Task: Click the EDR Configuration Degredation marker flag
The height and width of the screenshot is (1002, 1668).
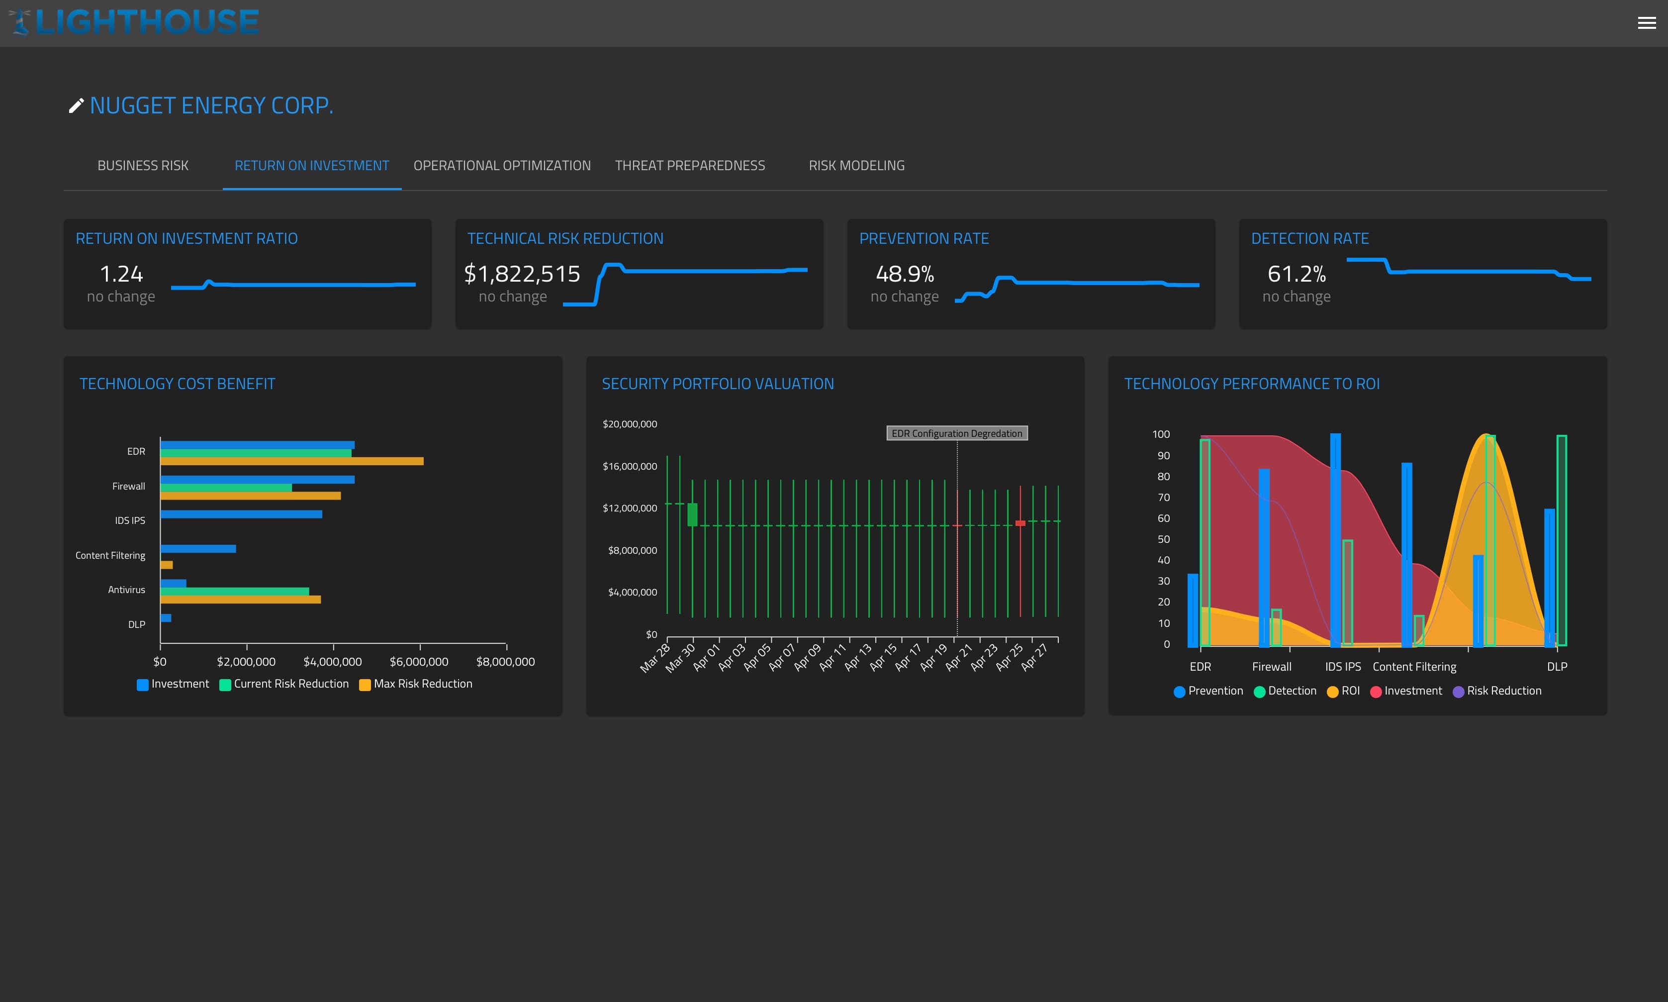Action: pos(956,433)
